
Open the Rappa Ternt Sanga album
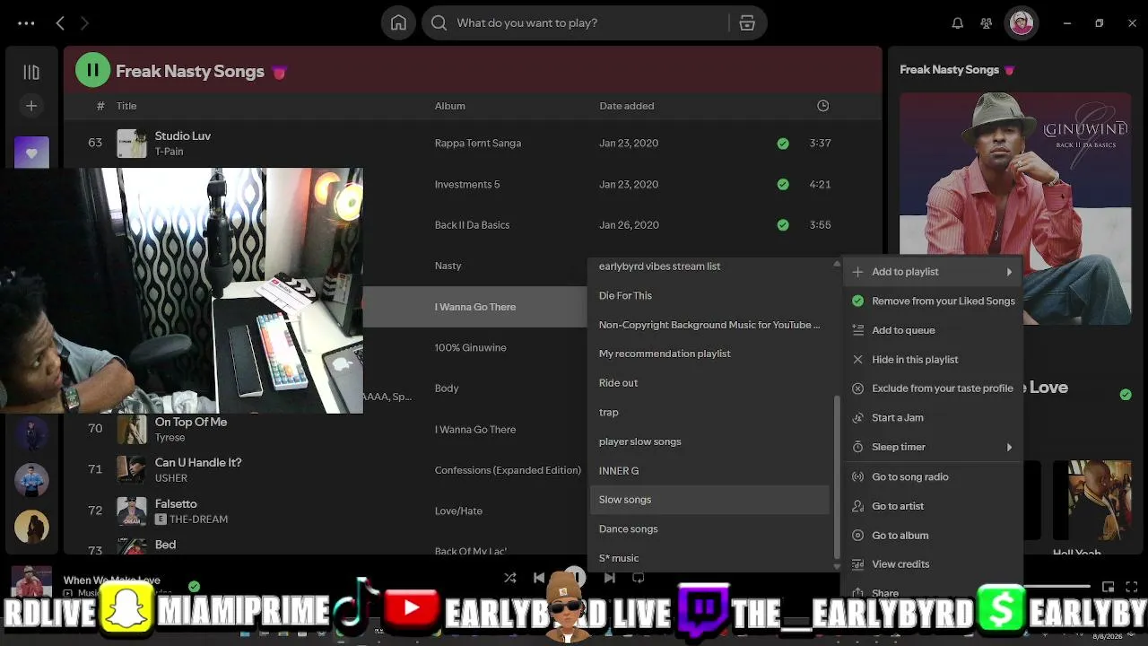(477, 144)
